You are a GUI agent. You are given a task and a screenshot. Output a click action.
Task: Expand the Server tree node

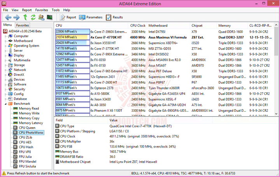[5, 50]
